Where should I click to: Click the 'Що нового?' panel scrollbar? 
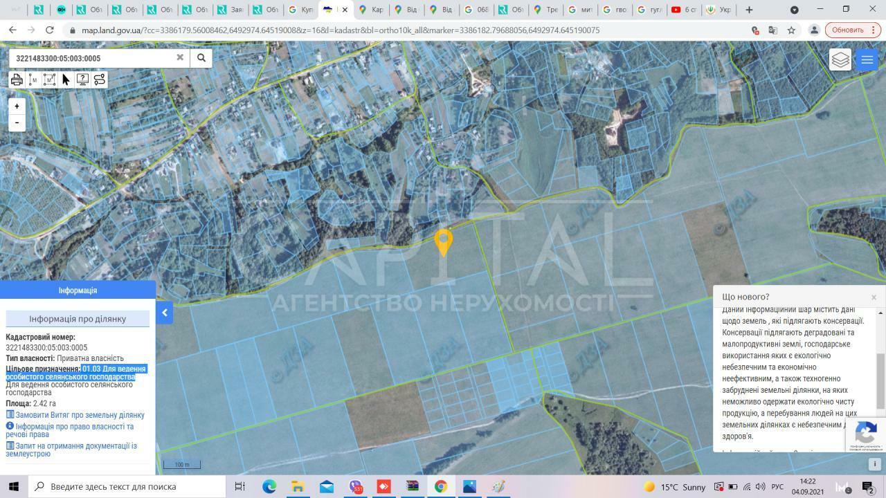tap(880, 380)
